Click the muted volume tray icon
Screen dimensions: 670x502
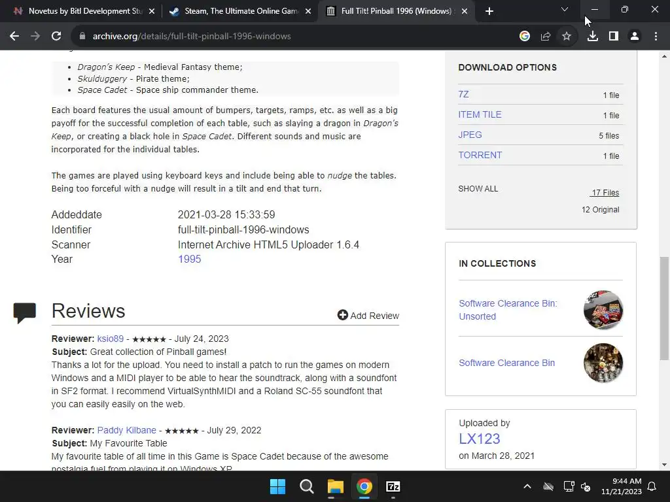[586, 486]
